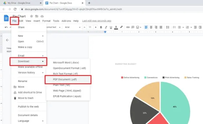Decrease font size with minus button
This screenshot has width=203, height=124.
point(84,27)
